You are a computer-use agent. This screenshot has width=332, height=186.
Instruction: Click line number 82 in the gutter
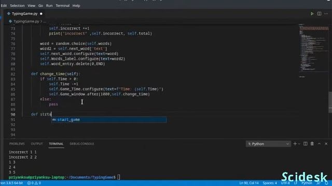[x=13, y=74]
